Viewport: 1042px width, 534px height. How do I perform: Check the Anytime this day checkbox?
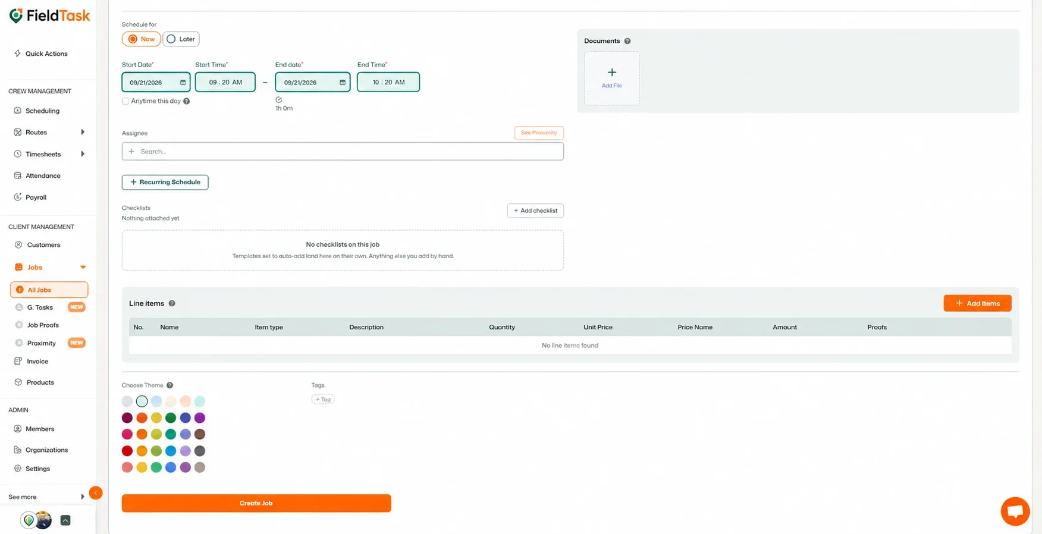[125, 101]
